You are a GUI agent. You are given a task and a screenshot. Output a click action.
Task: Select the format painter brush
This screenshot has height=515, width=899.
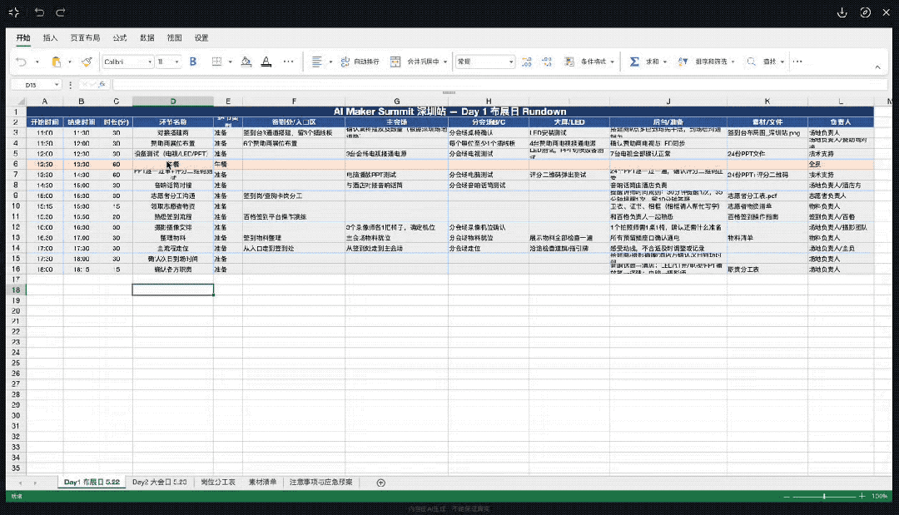pyautogui.click(x=87, y=62)
